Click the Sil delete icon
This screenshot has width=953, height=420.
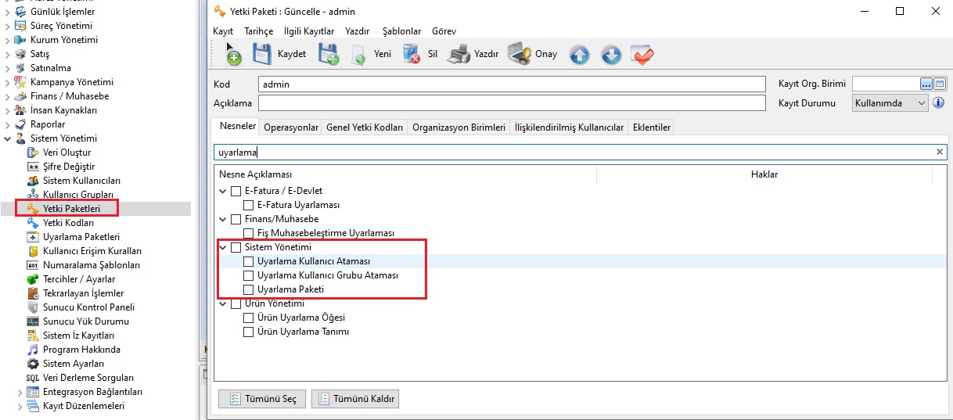click(411, 54)
